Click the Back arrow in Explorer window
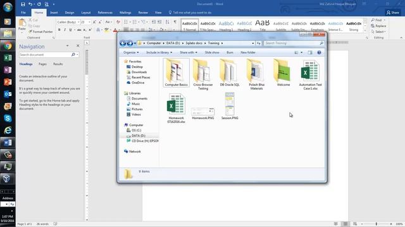 [x=123, y=44]
